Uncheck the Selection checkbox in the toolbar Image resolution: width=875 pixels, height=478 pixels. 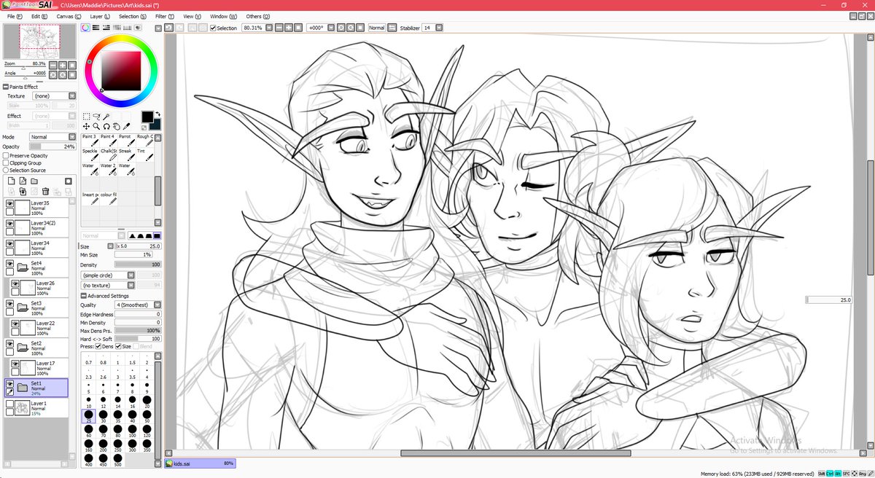213,28
